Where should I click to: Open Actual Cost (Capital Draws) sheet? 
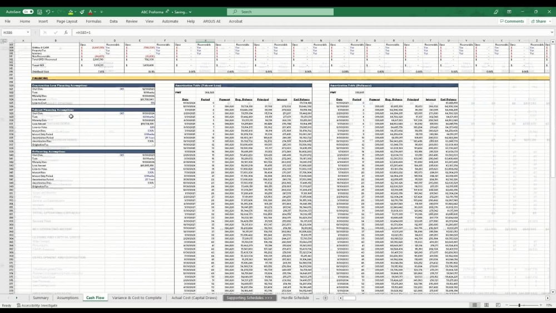click(x=194, y=298)
